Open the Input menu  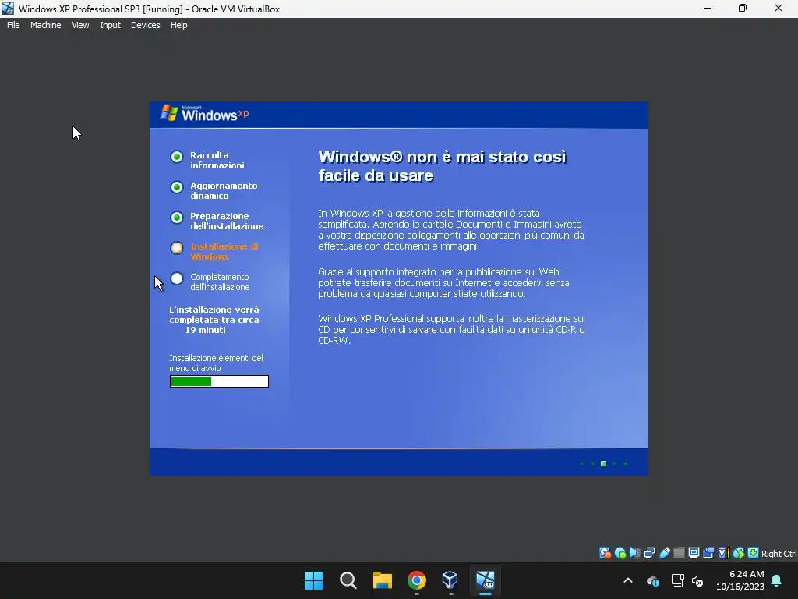pyautogui.click(x=110, y=25)
